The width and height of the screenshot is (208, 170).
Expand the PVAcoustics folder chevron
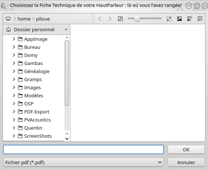tap(14, 120)
